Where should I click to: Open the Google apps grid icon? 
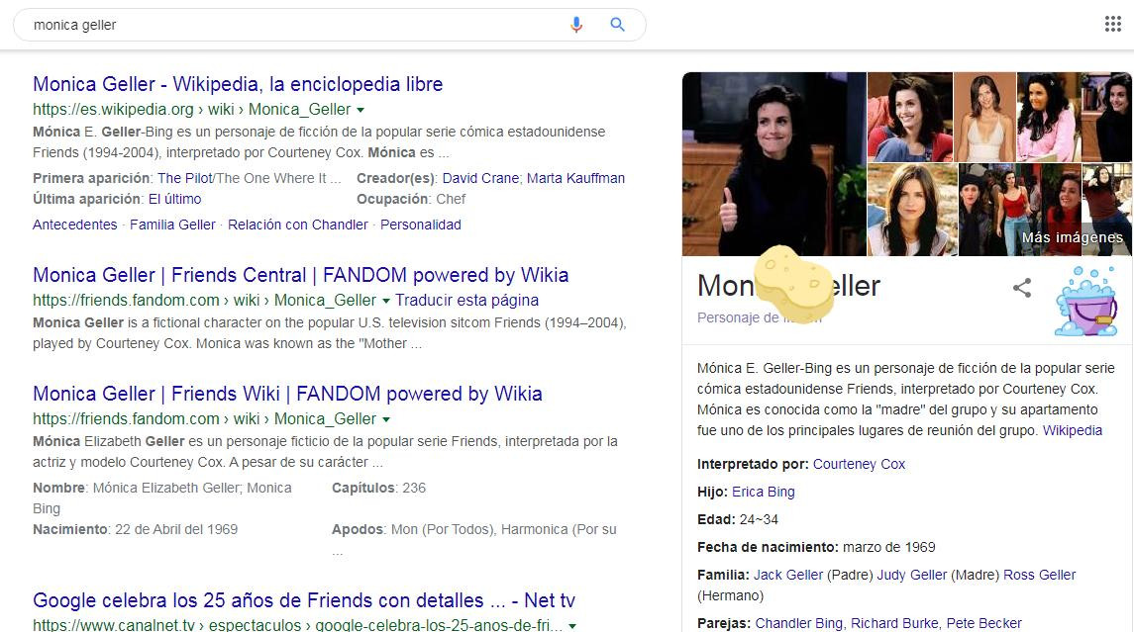pos(1113,24)
